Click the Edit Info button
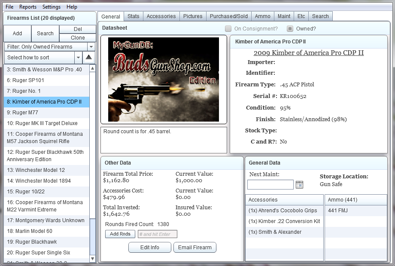The width and height of the screenshot is (395, 266). [150, 248]
